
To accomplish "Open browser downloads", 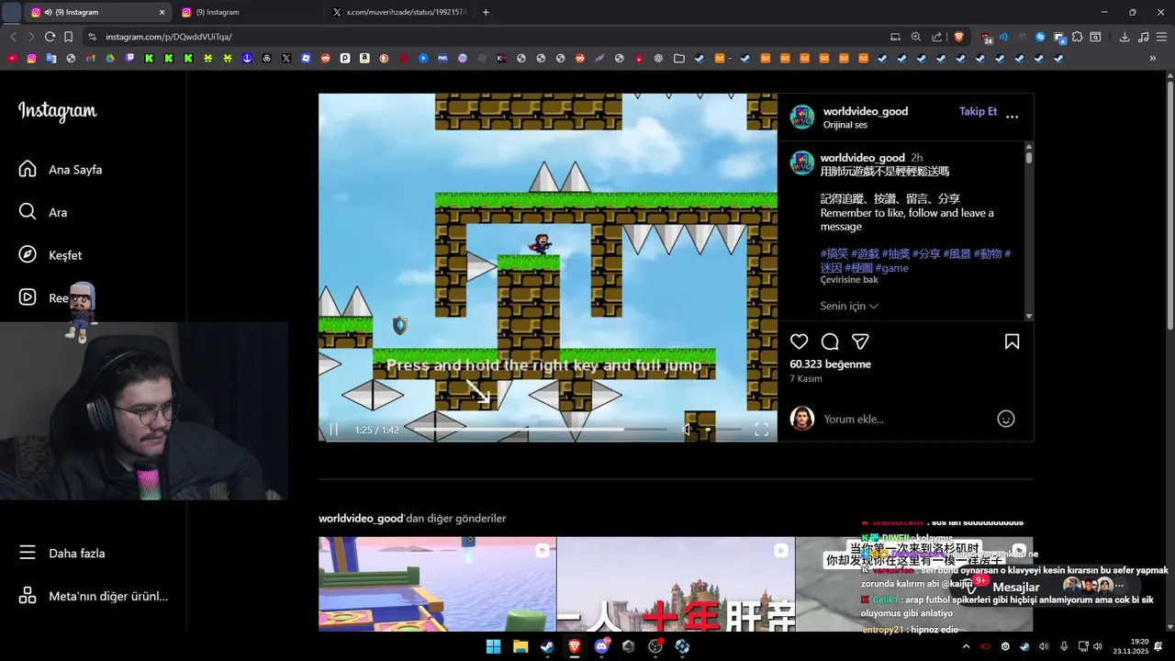I will [x=1125, y=37].
